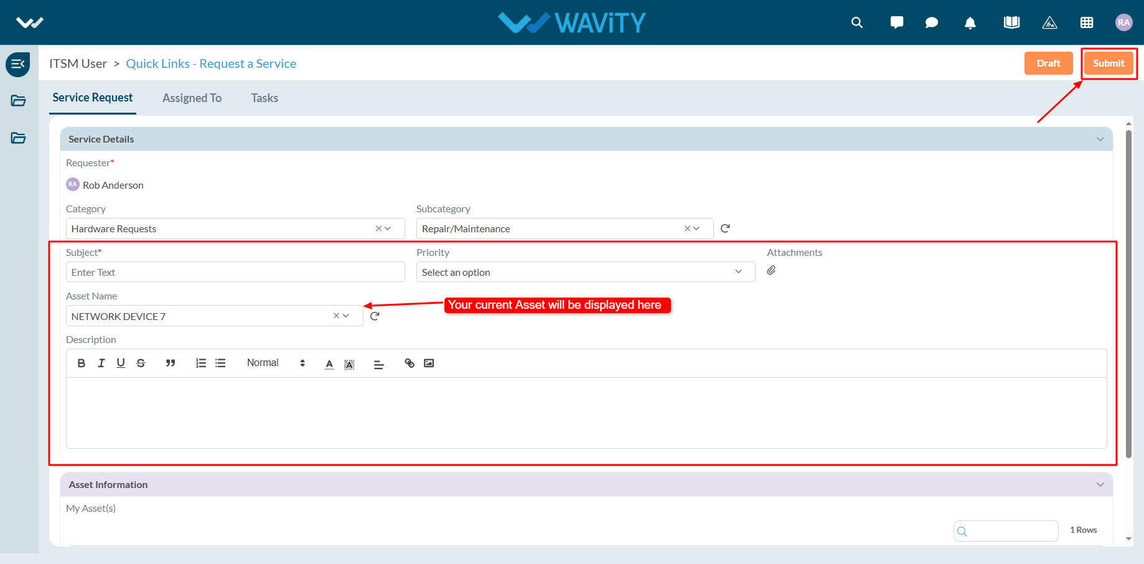Click the 1 Rows count label
The width and height of the screenshot is (1144, 564).
click(1083, 530)
